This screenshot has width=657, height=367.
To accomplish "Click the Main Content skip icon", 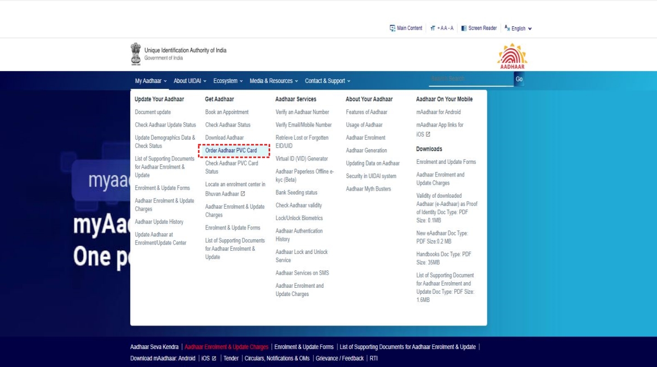I will (392, 28).
